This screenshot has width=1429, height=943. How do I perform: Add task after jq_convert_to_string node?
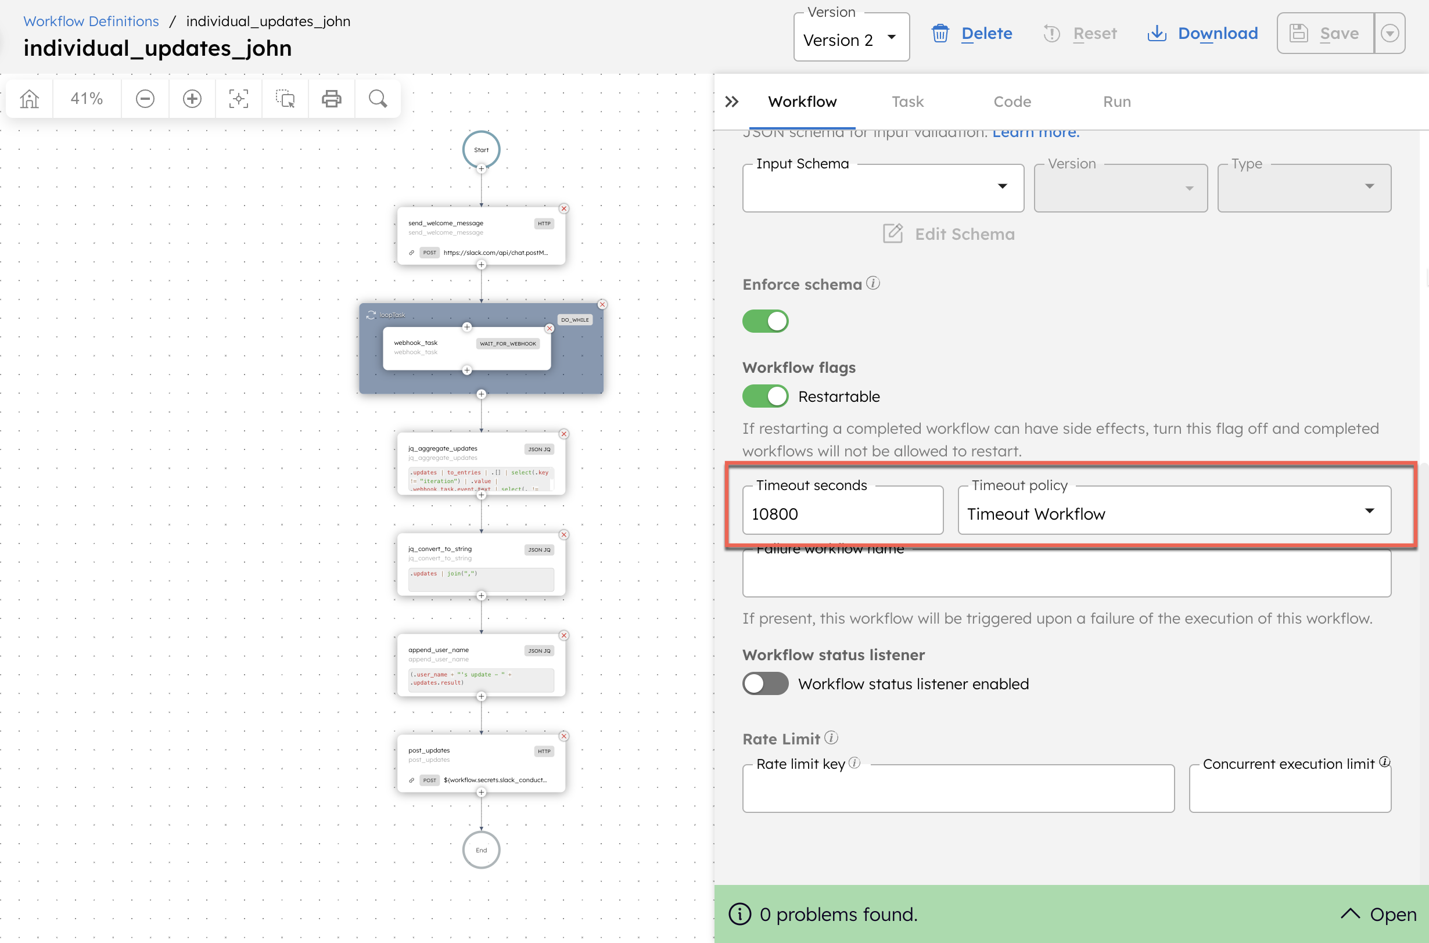(482, 596)
